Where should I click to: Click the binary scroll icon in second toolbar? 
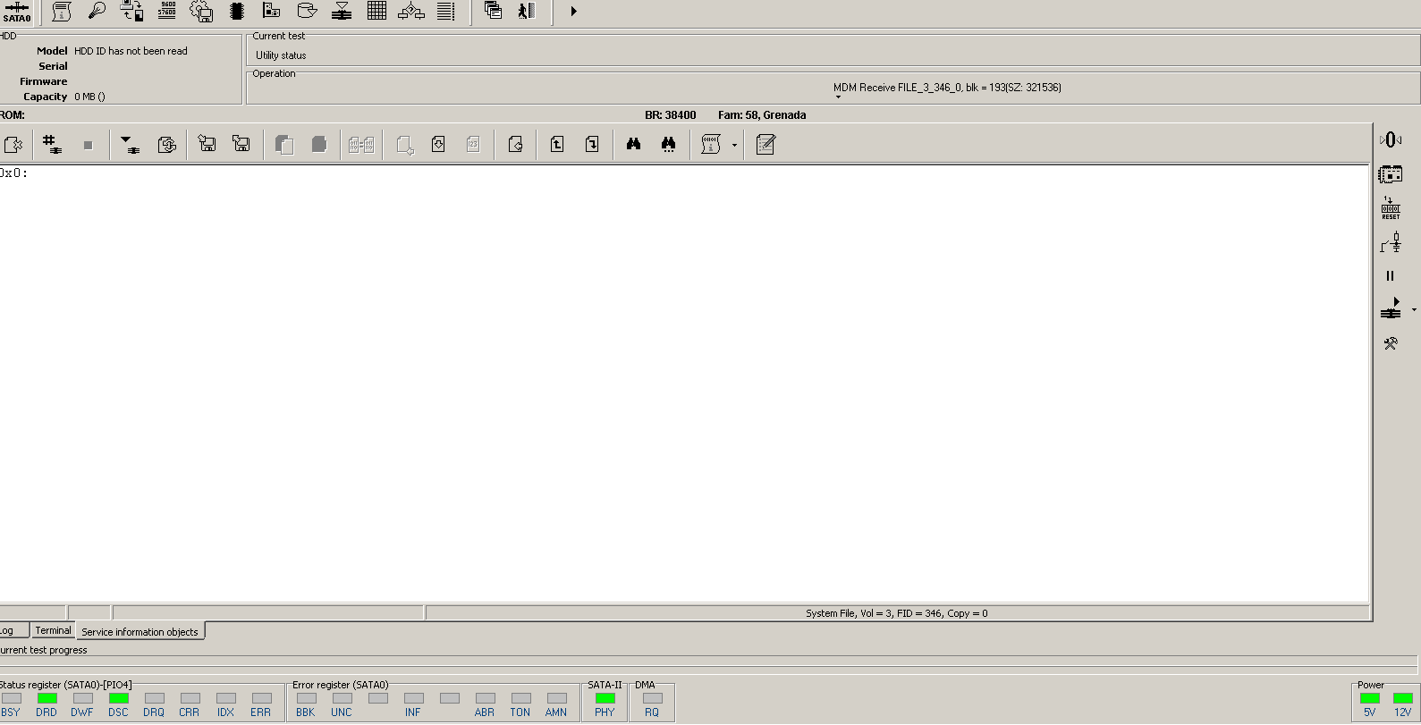[x=711, y=144]
